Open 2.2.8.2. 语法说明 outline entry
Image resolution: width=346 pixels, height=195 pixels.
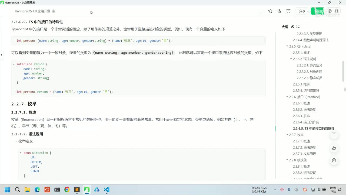305,173
